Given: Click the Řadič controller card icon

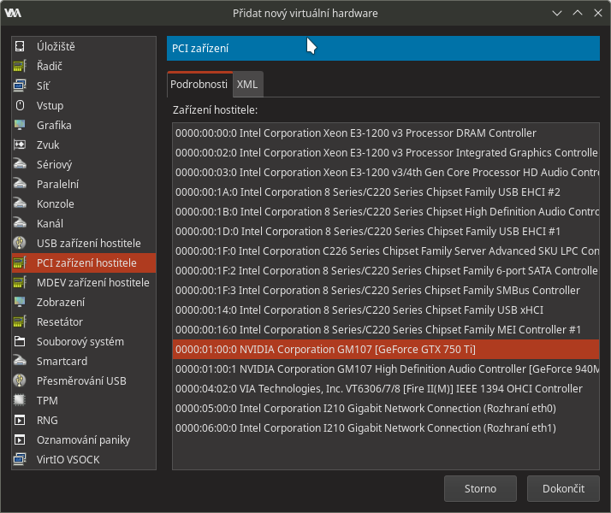Looking at the screenshot, I should click(x=20, y=66).
